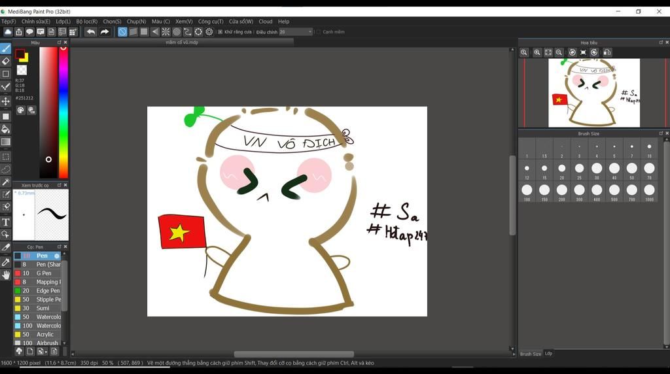Choose brush size 20 preset
670x374 pixels.
[x=562, y=171]
